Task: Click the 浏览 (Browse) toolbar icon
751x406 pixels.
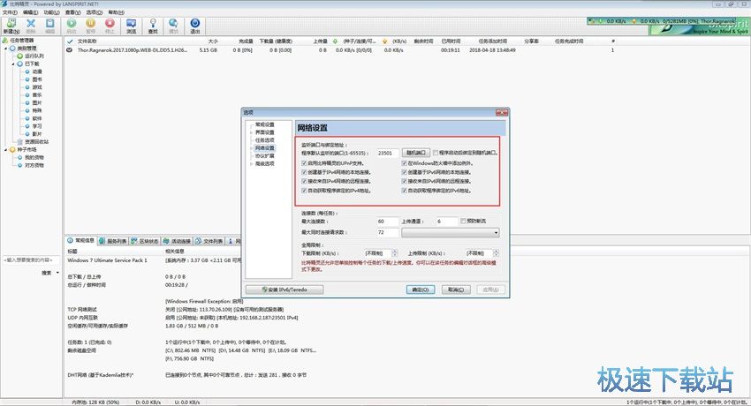Action: click(x=132, y=23)
